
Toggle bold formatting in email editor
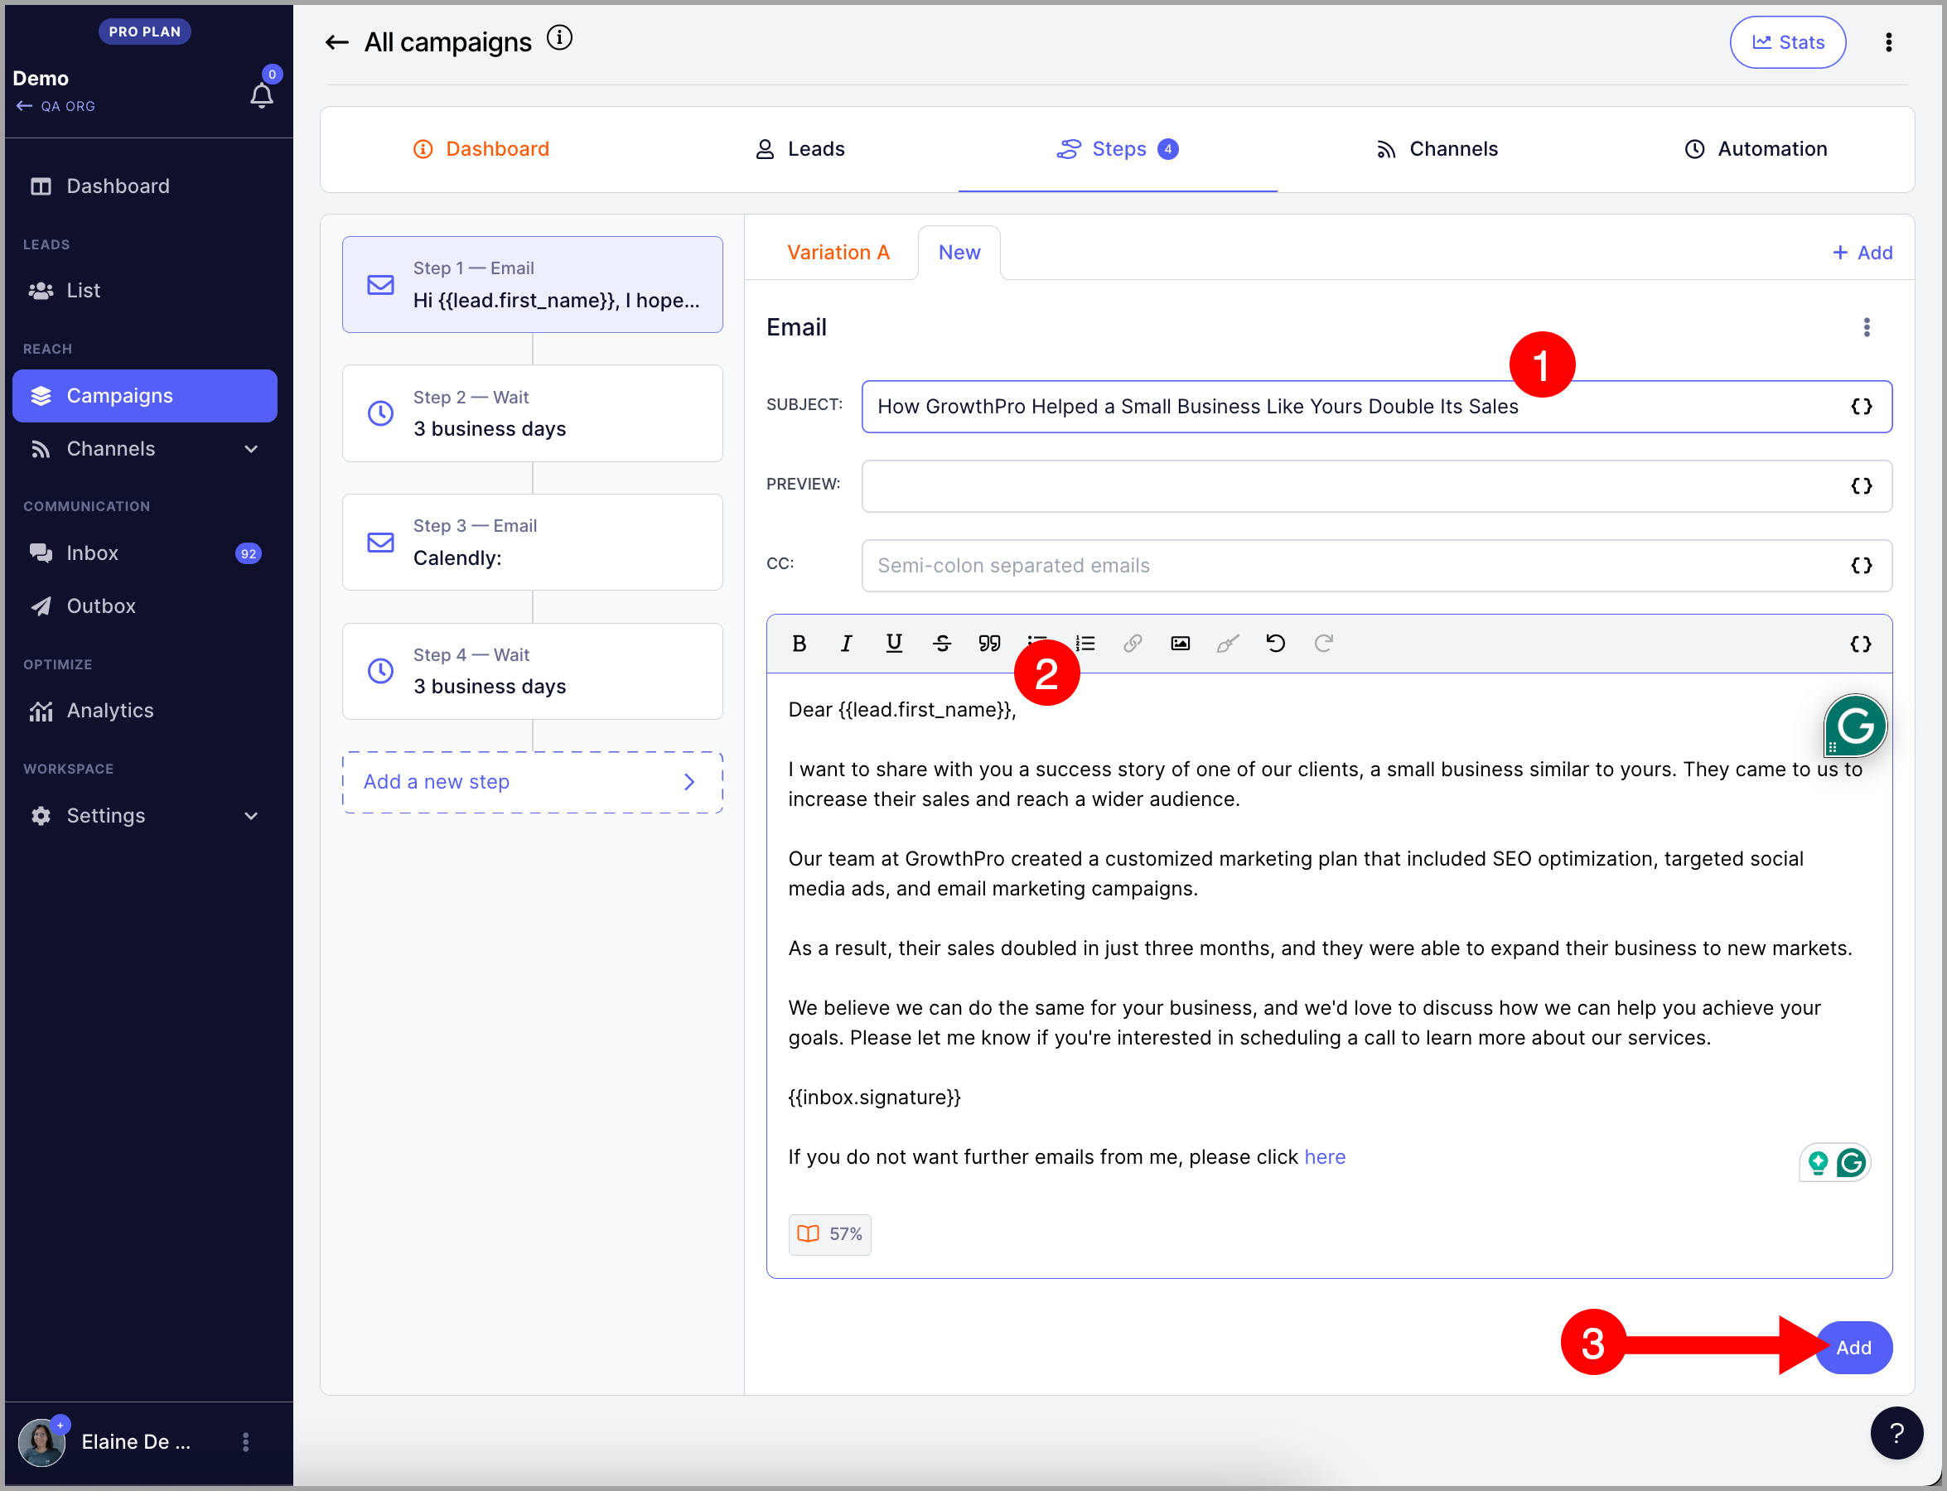pos(799,644)
